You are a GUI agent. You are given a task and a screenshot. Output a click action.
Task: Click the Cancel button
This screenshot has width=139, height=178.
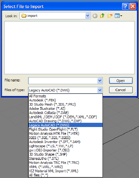pyautogui.click(x=121, y=90)
